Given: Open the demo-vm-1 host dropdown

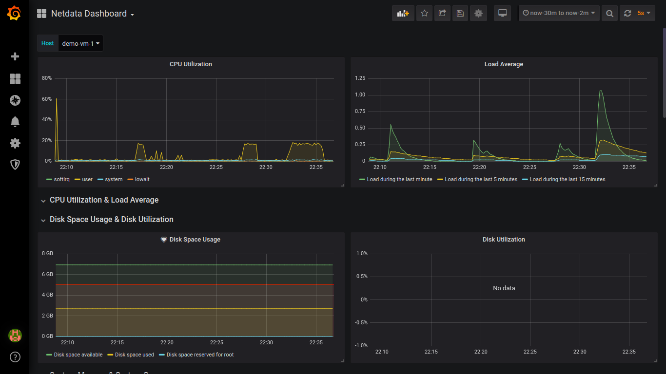Looking at the screenshot, I should (80, 43).
